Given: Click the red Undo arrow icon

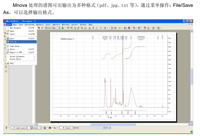Looking at the screenshot, I should pos(39,28).
